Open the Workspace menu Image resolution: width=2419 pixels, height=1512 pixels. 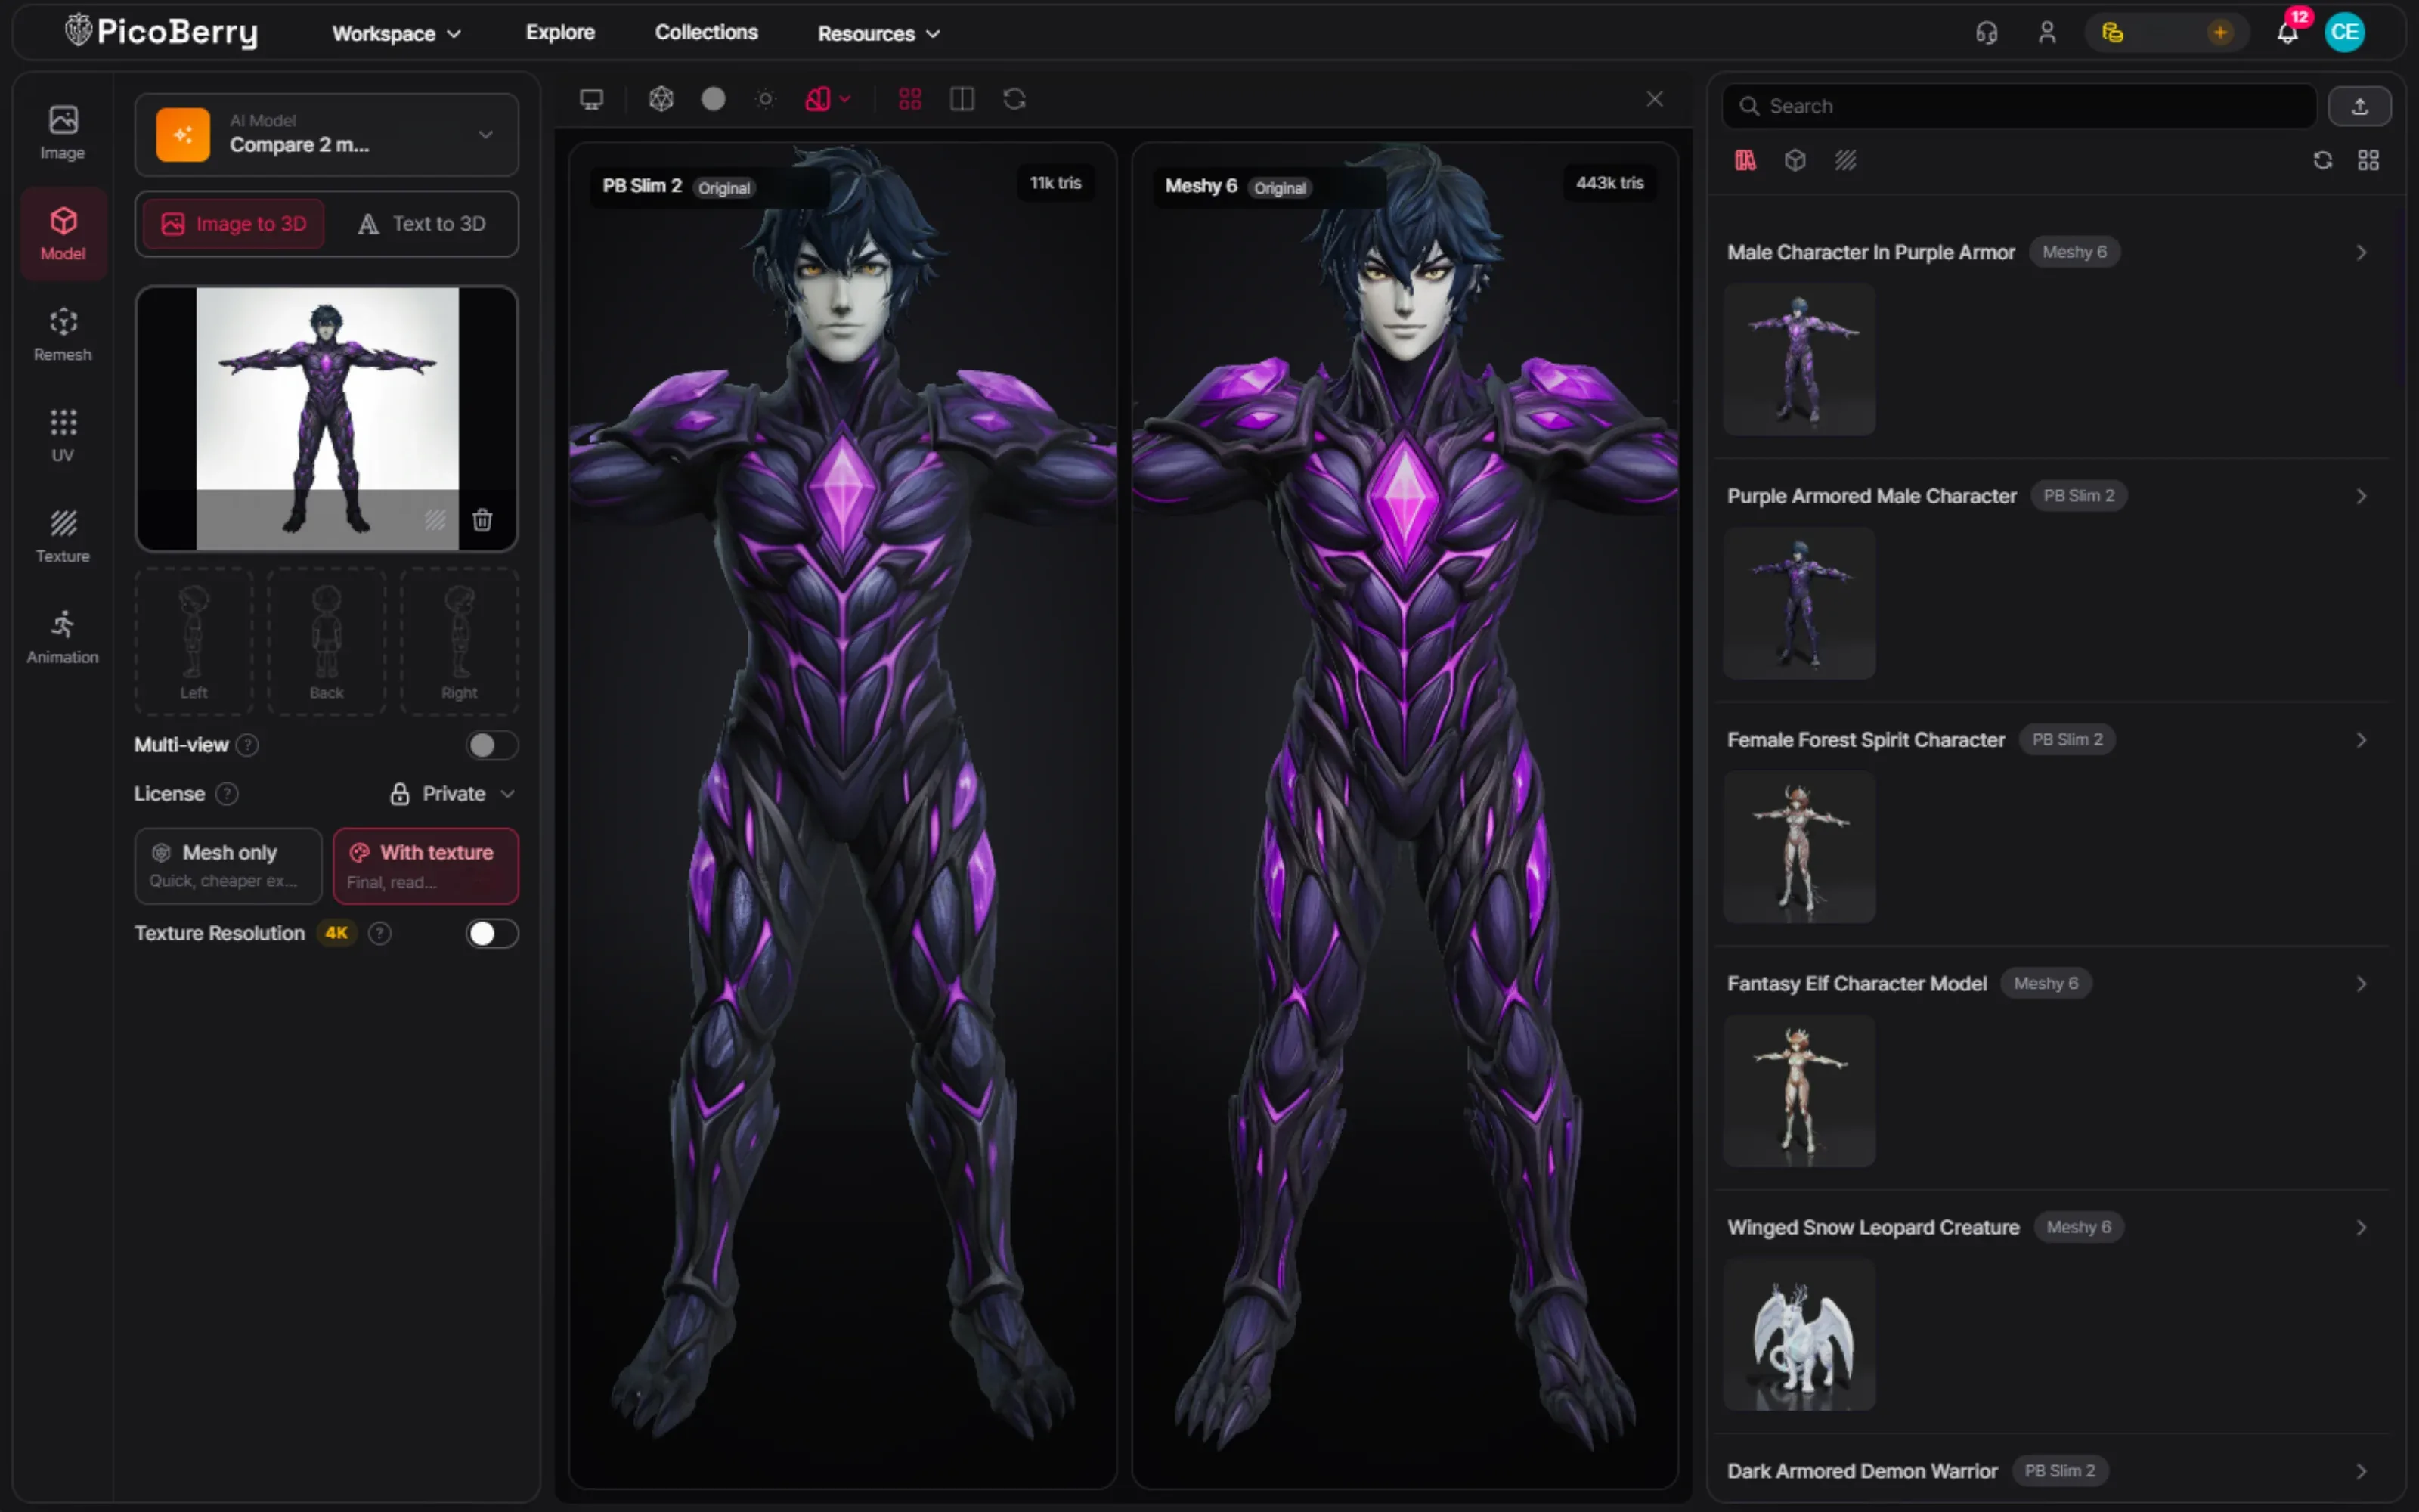[x=396, y=33]
